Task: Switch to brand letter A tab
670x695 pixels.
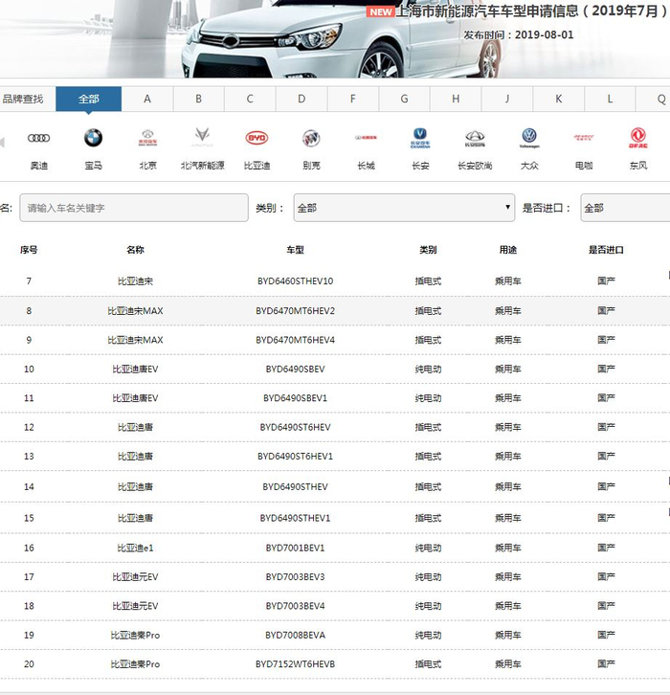Action: click(x=147, y=99)
